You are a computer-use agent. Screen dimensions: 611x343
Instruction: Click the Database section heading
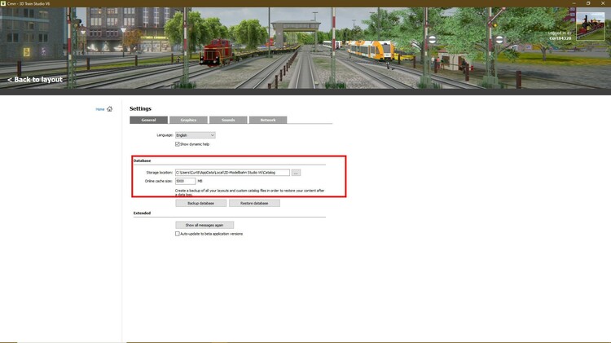tap(142, 161)
